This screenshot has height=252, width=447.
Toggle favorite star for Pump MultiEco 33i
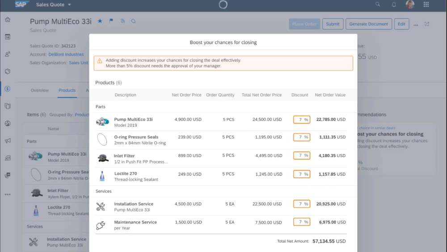[100, 21]
